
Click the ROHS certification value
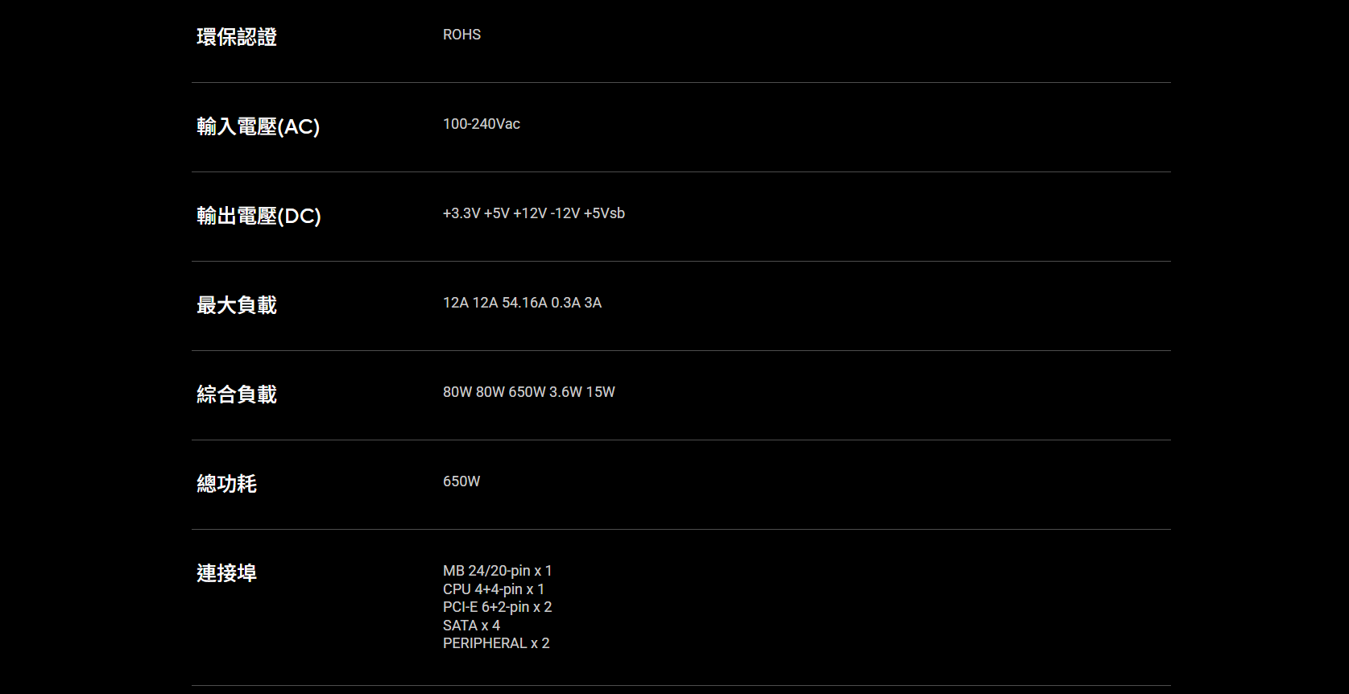tap(461, 35)
